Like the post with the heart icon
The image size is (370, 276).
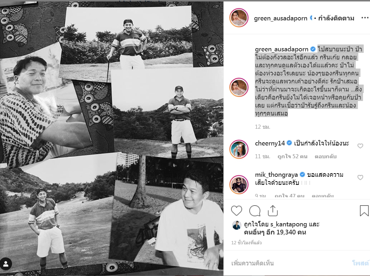237,211
